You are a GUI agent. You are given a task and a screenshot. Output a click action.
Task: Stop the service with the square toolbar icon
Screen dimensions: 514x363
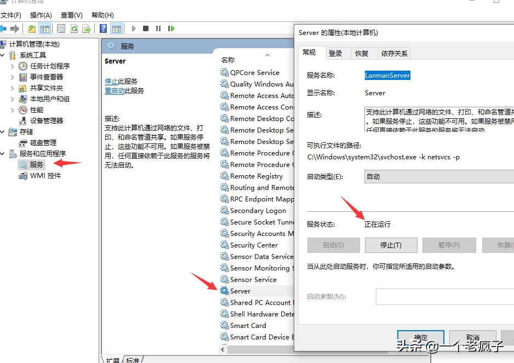coord(145,28)
